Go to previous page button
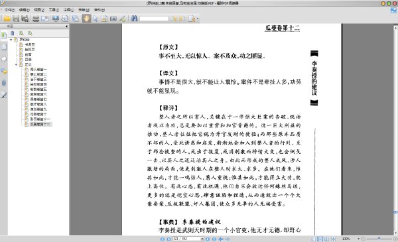 click(x=168, y=239)
